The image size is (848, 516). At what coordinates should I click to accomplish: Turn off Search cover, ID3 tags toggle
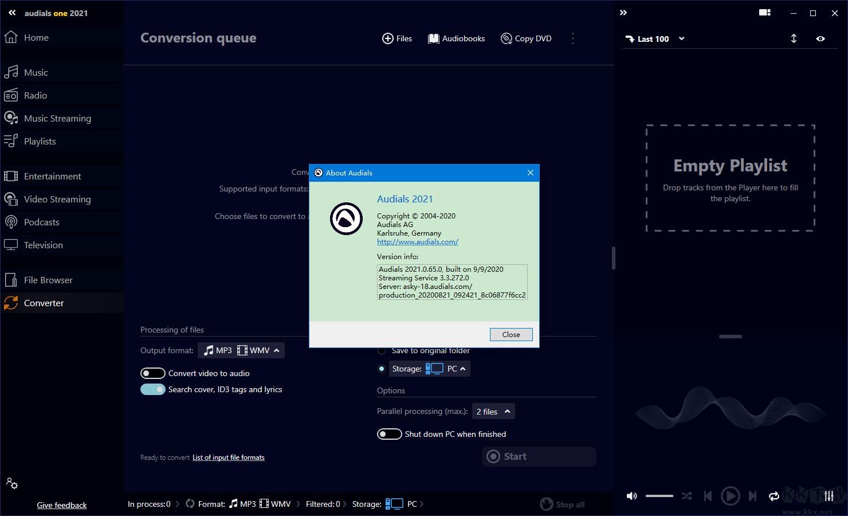click(153, 389)
